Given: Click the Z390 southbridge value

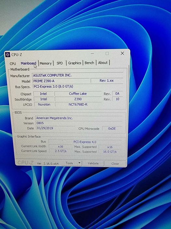Looking at the screenshot, I should coord(78,99).
